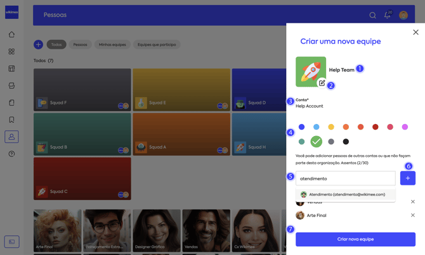
Task: Select the Minhas equipes tab
Action: tap(112, 44)
